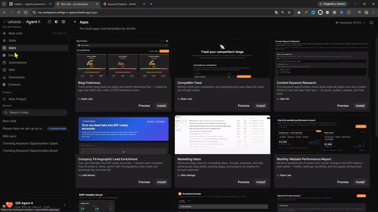Open DeepSeek V4 Pro model dropdown
This screenshot has height=212, width=378.
click(x=350, y=23)
